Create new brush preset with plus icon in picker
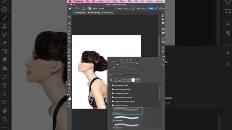 (x=163, y=65)
